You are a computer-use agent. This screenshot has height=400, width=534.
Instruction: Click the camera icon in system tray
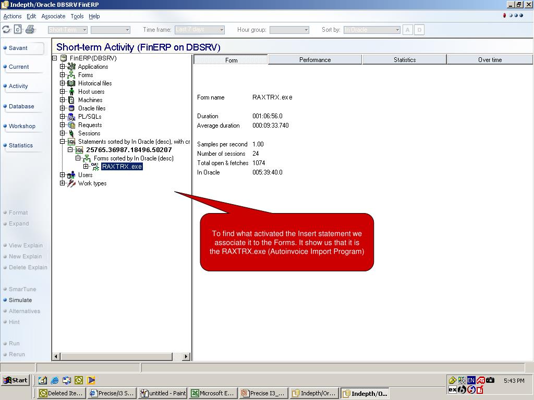coord(490,380)
